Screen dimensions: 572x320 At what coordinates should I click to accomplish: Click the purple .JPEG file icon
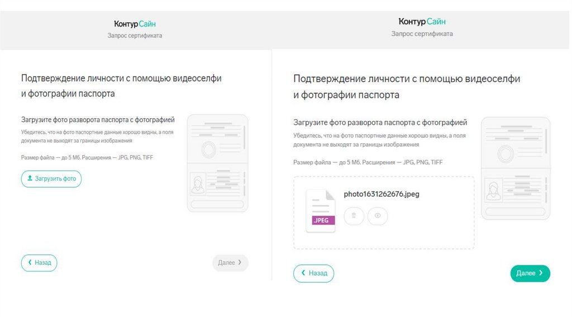click(x=321, y=211)
